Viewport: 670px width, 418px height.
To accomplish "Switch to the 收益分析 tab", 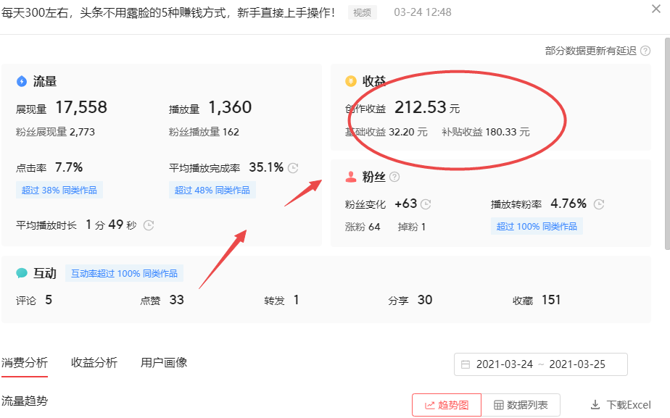I will click(95, 362).
